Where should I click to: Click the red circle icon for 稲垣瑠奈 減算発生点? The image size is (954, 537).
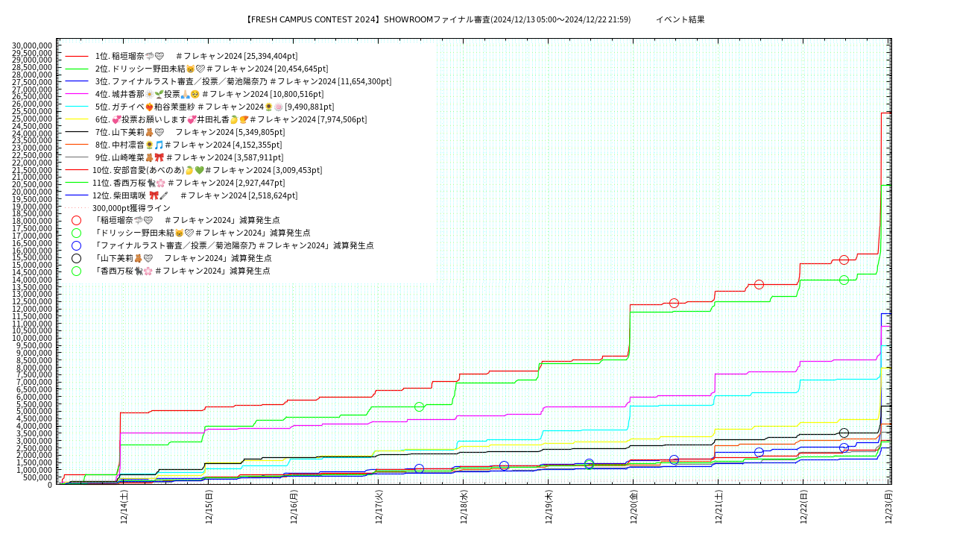click(76, 220)
